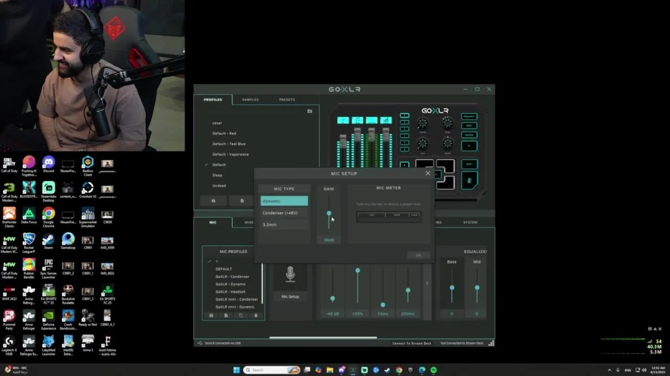Select the 3.5mm mic type
Image resolution: width=670 pixels, height=376 pixels.
point(284,225)
